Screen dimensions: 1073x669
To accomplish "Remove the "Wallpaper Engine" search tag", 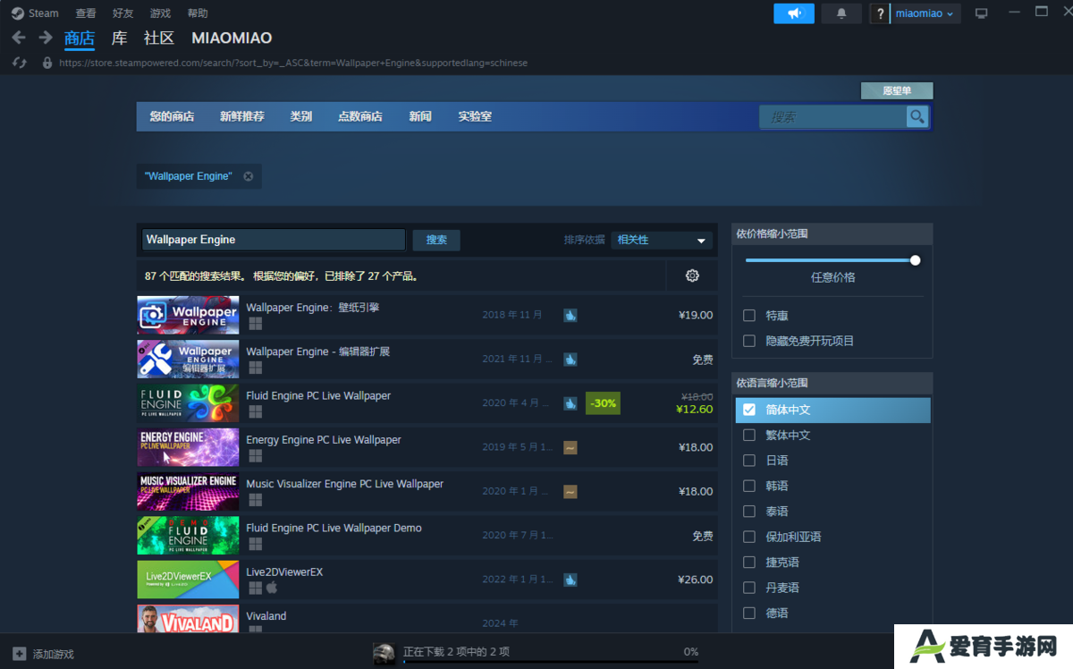I will pyautogui.click(x=249, y=176).
